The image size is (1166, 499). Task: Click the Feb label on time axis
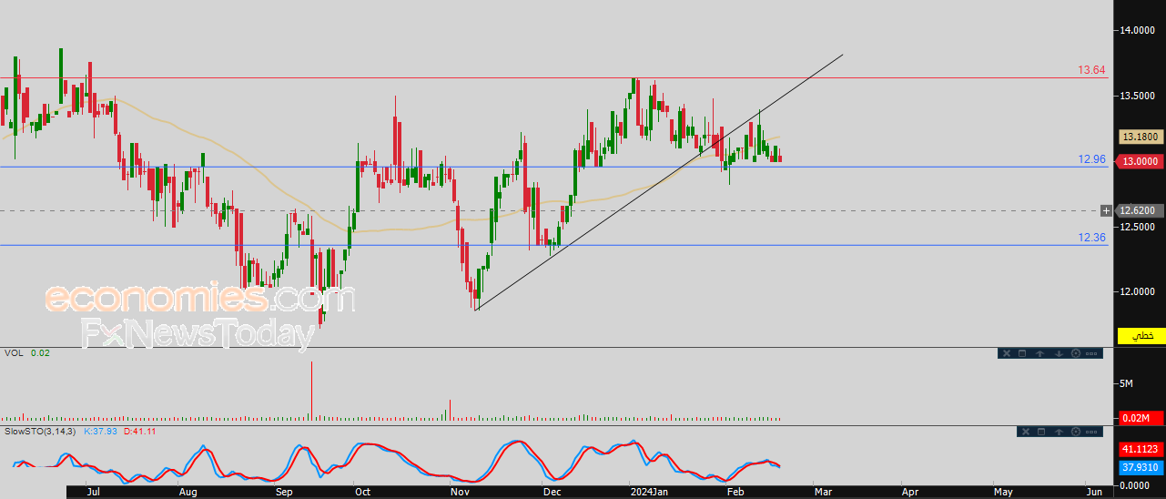tap(735, 492)
